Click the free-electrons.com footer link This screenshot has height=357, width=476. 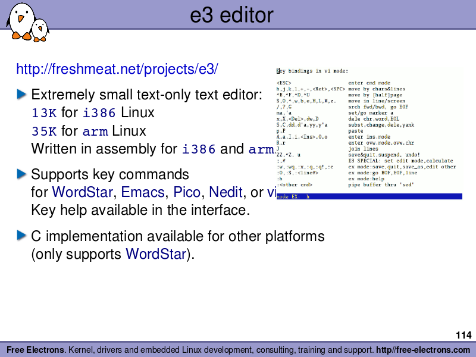pos(423,350)
